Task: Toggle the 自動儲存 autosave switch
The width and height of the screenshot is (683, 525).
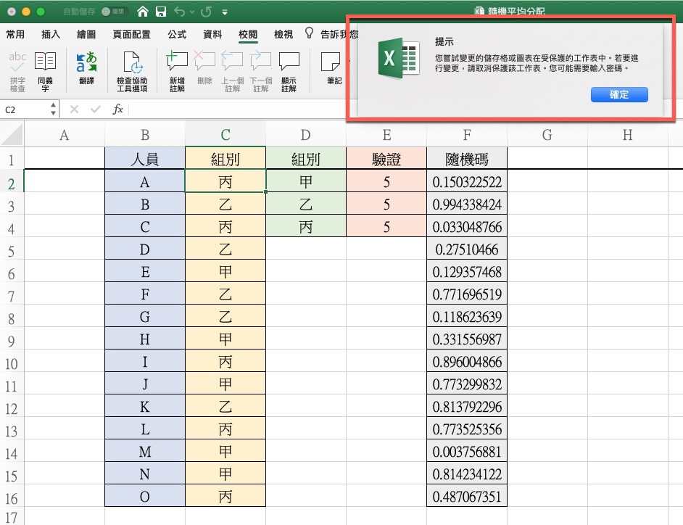Action: click(x=110, y=12)
